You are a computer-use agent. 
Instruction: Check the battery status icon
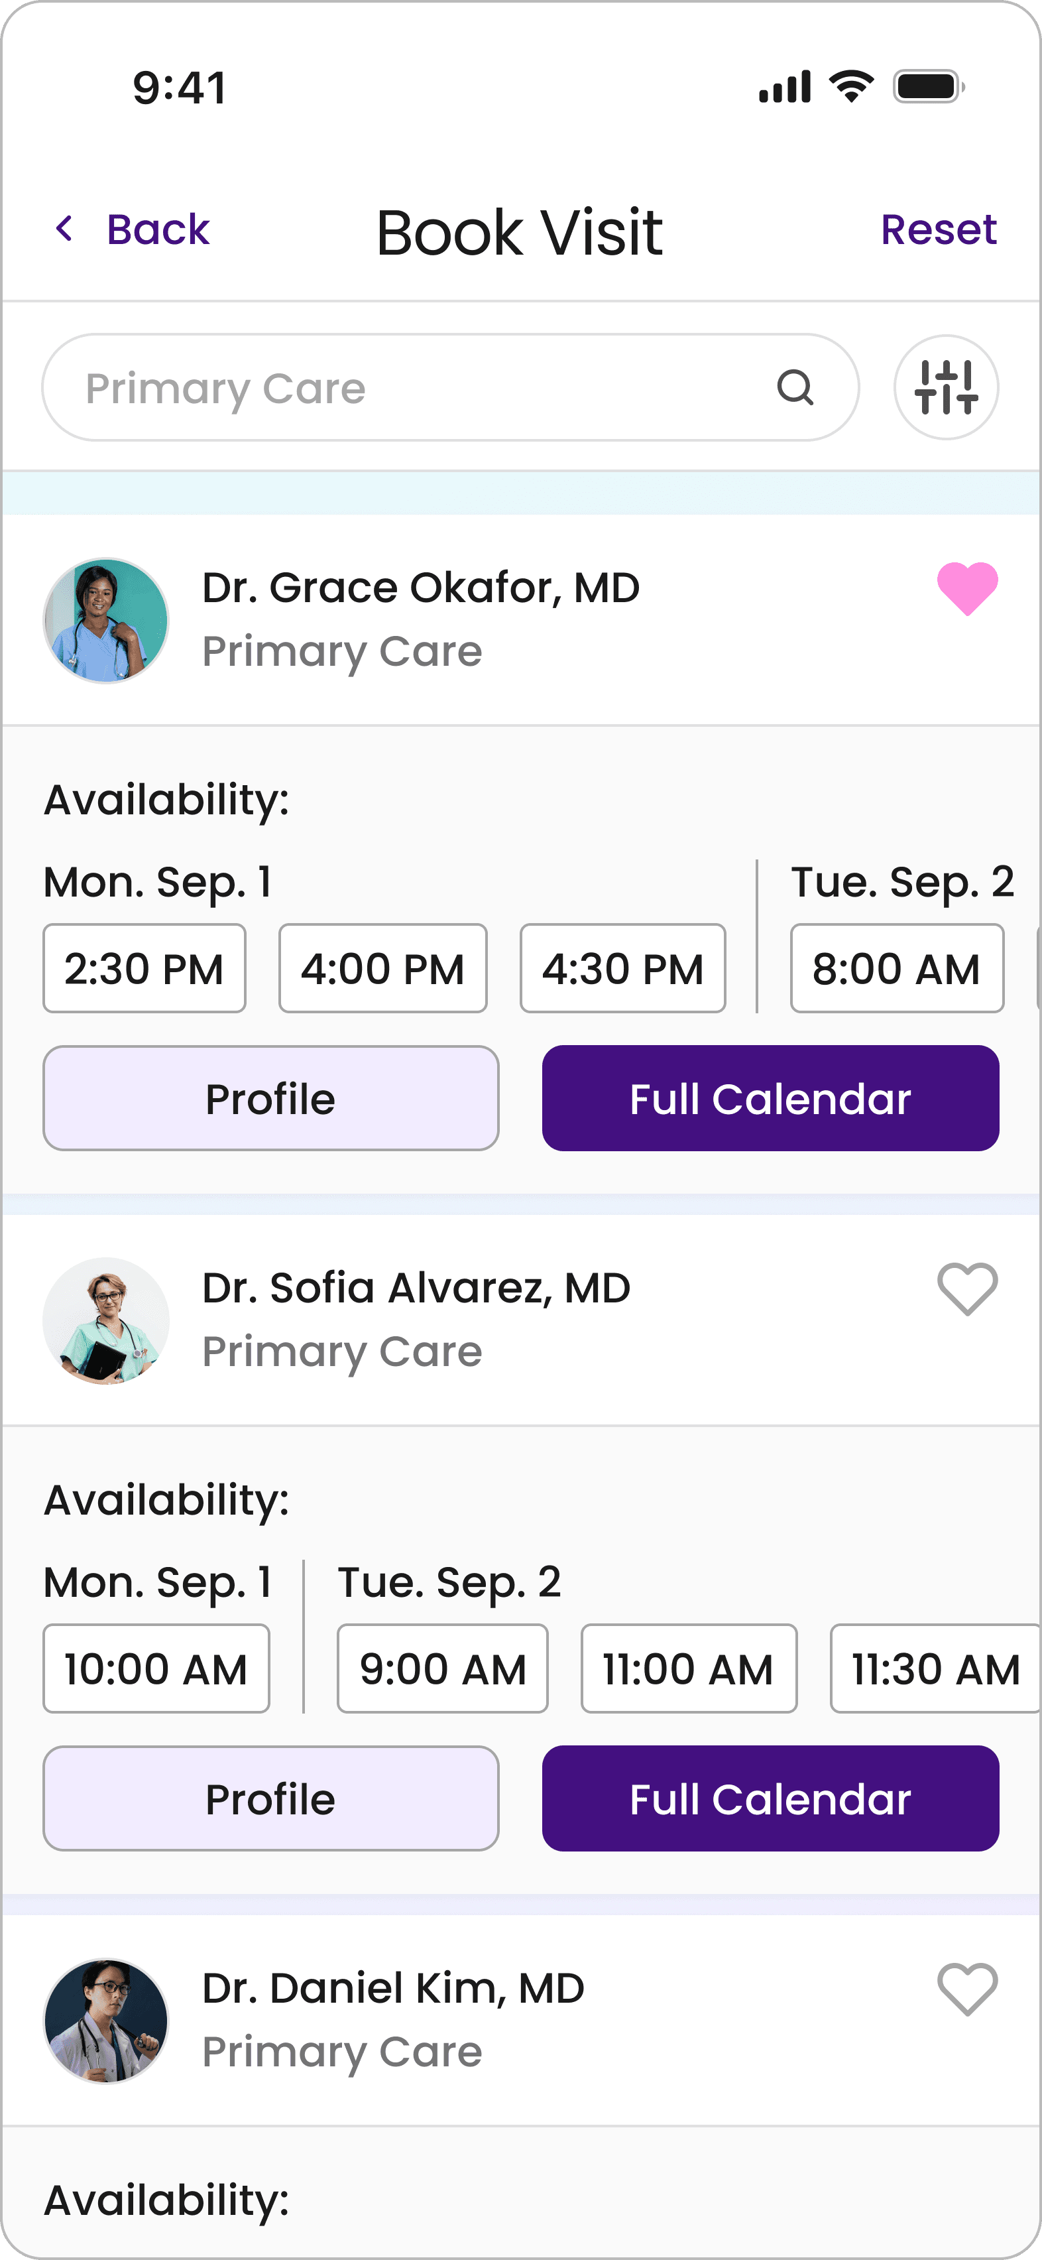pos(929,87)
